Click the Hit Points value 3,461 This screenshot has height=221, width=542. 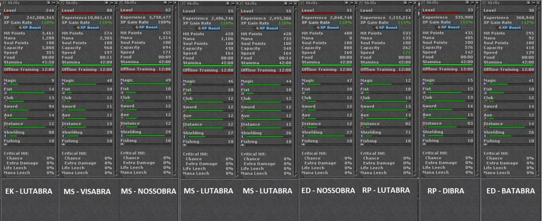coord(48,33)
